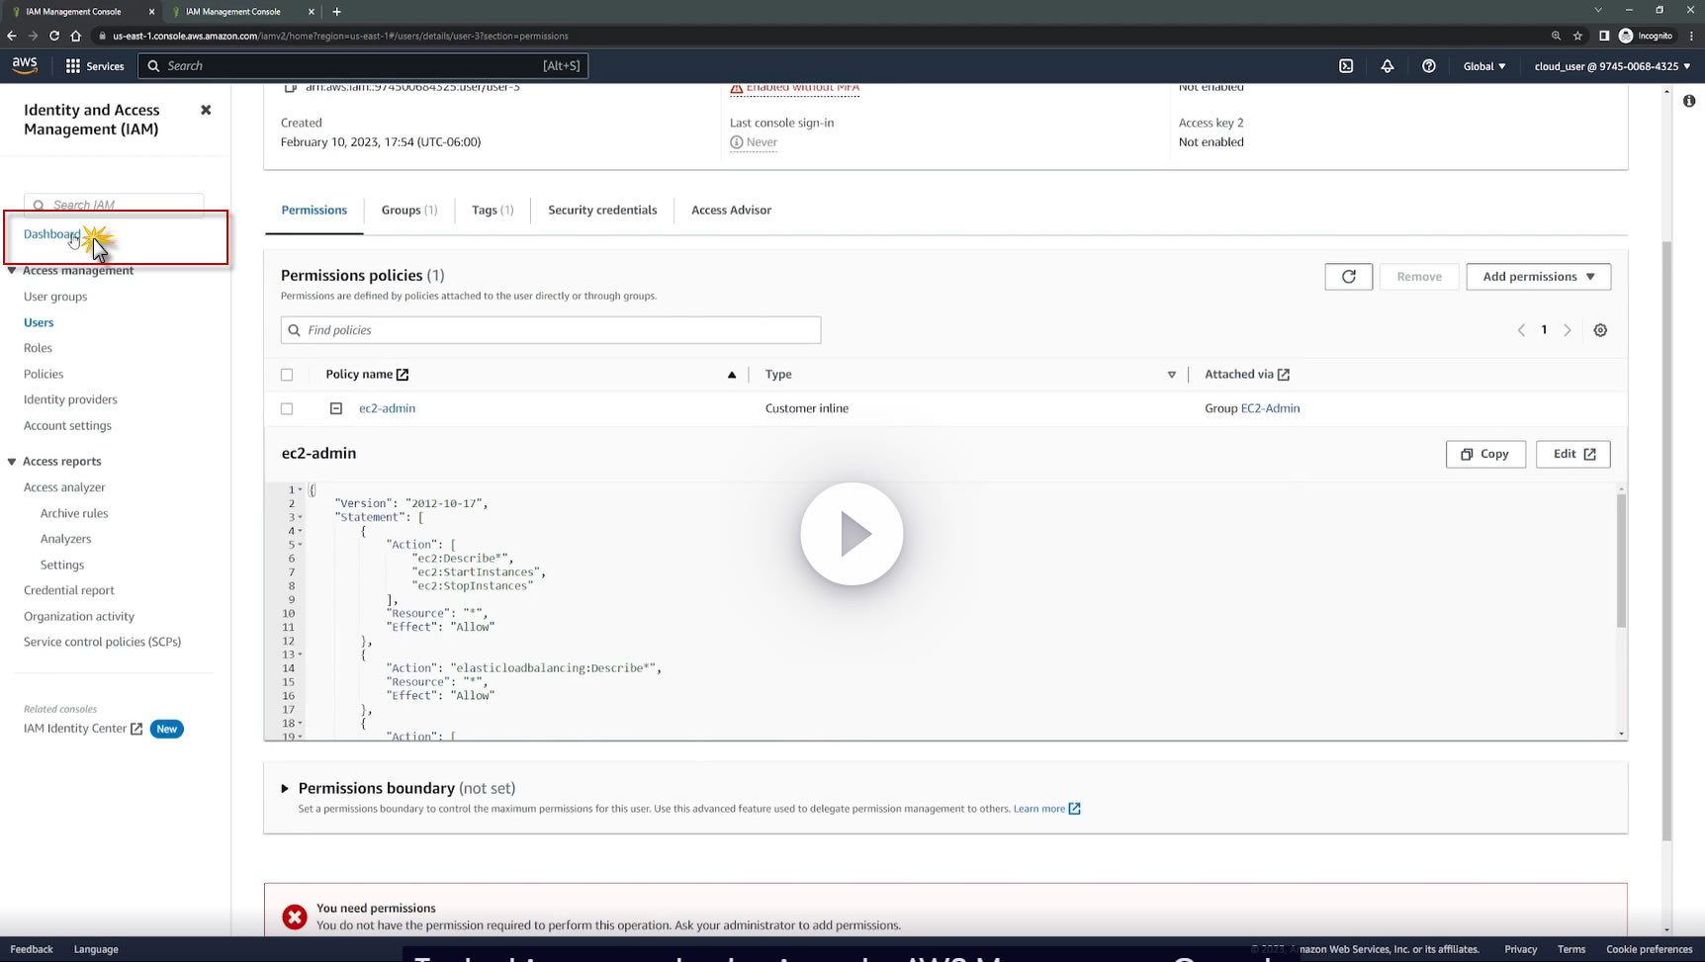Open the Global region dropdown
1705x962 pixels.
click(x=1484, y=66)
